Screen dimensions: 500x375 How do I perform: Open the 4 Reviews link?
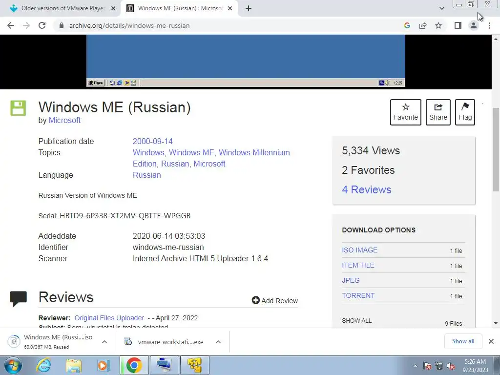point(366,190)
